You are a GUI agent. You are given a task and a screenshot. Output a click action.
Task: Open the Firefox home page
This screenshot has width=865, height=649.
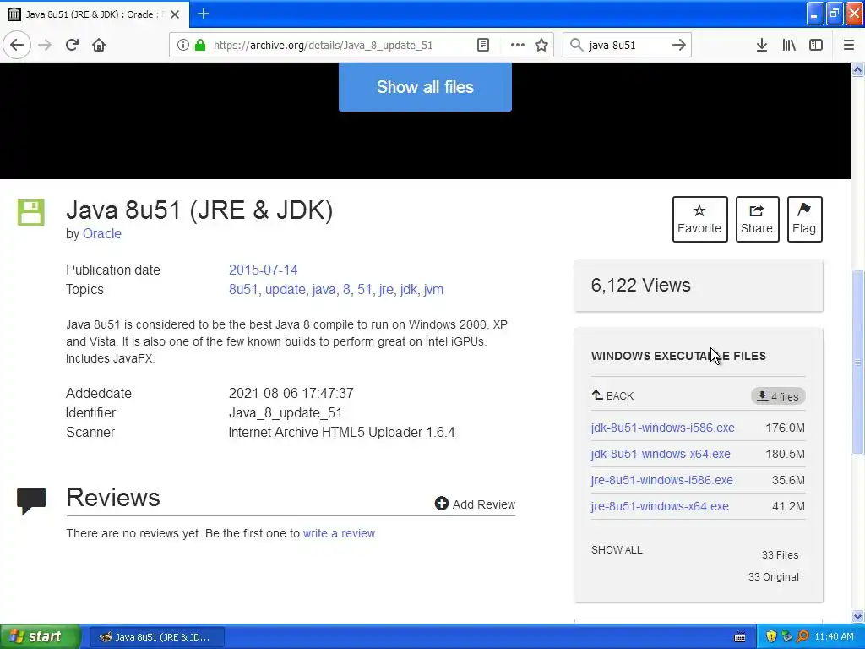[x=99, y=45]
